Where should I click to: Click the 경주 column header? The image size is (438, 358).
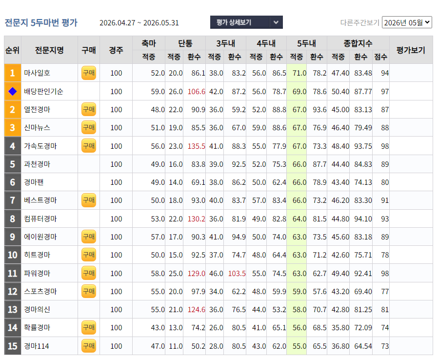click(116, 50)
